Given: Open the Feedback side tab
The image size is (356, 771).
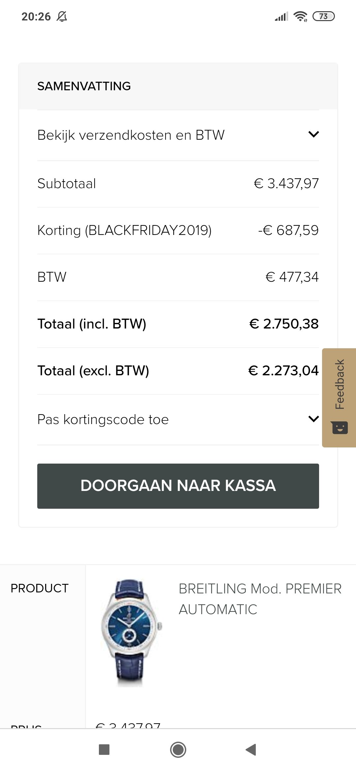Looking at the screenshot, I should tap(339, 398).
